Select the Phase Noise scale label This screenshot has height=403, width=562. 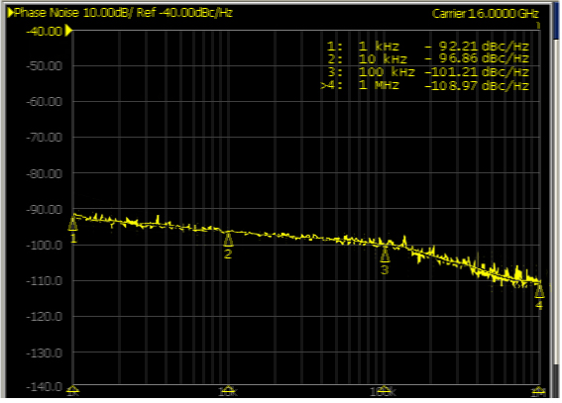tap(123, 13)
